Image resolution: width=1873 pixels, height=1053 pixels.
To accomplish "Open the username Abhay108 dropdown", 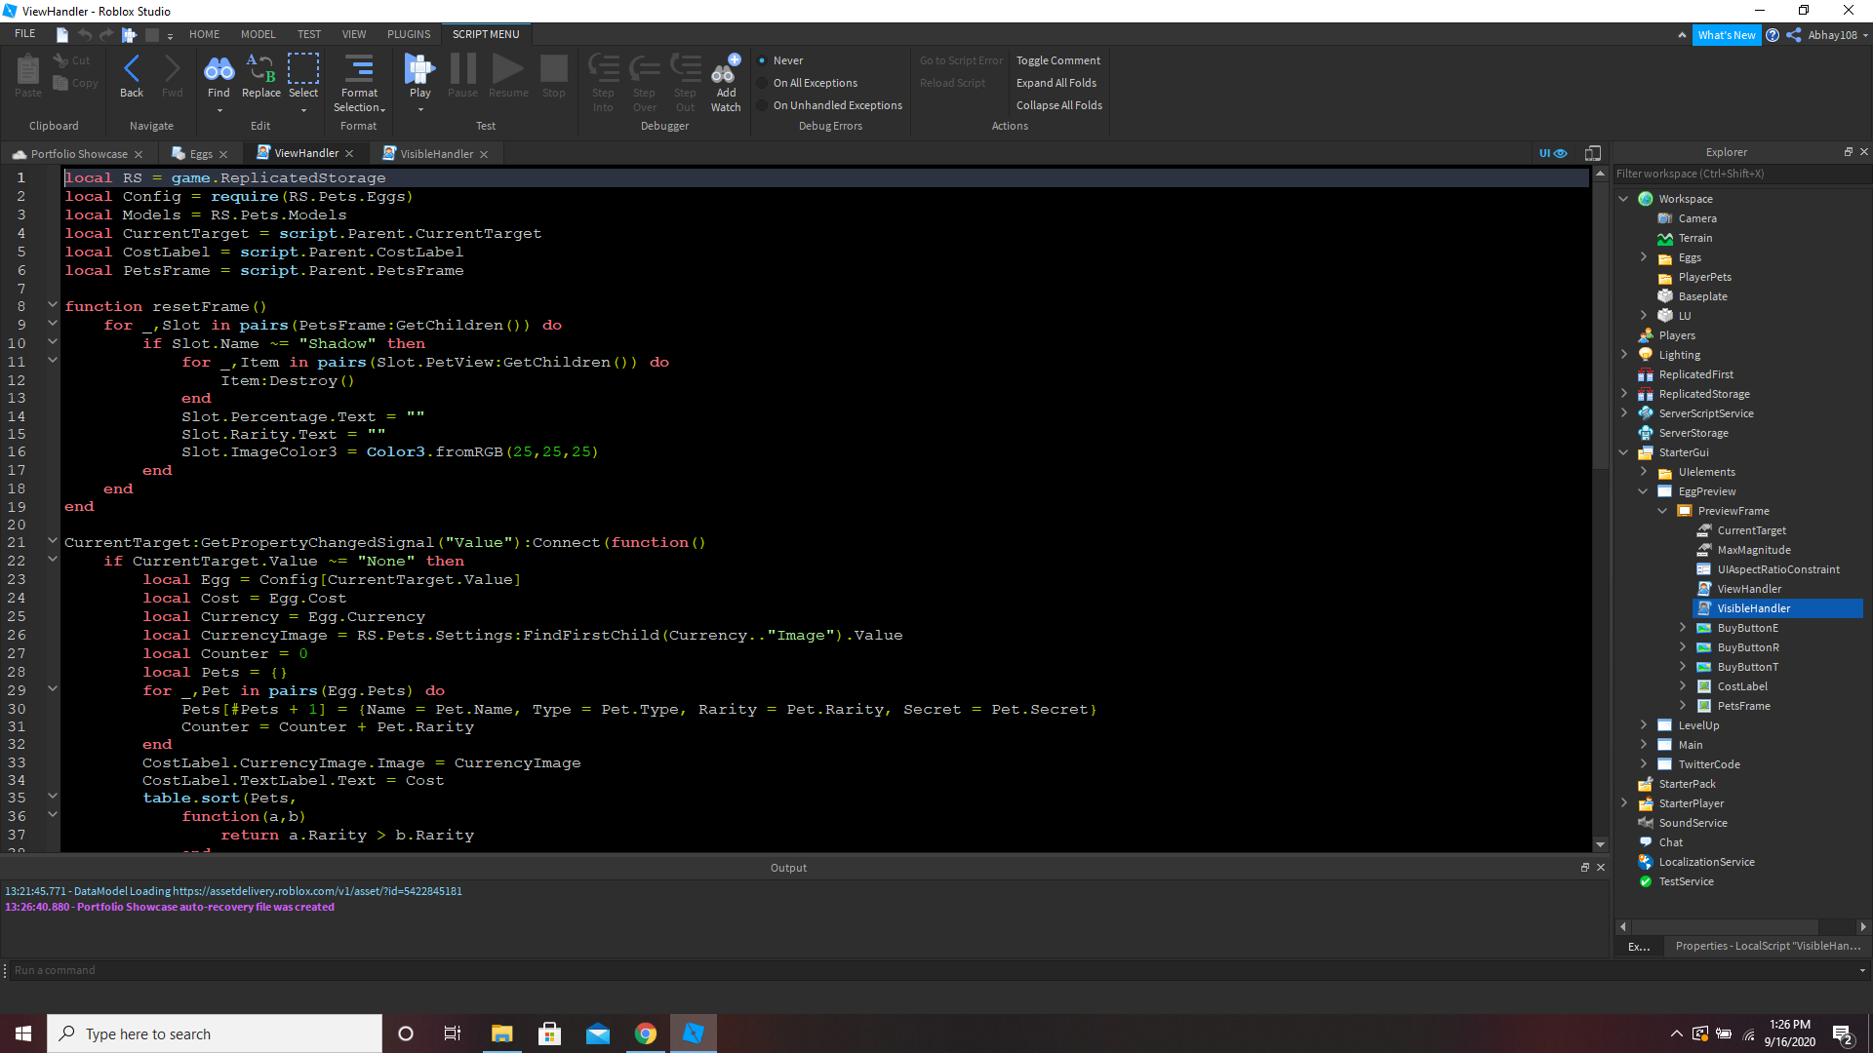I will 1838,35.
